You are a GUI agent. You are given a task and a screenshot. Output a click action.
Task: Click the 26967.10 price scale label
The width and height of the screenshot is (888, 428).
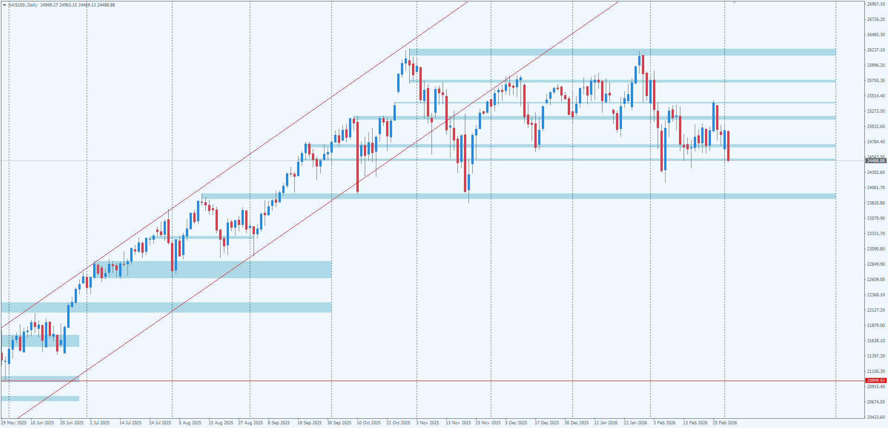875,4
